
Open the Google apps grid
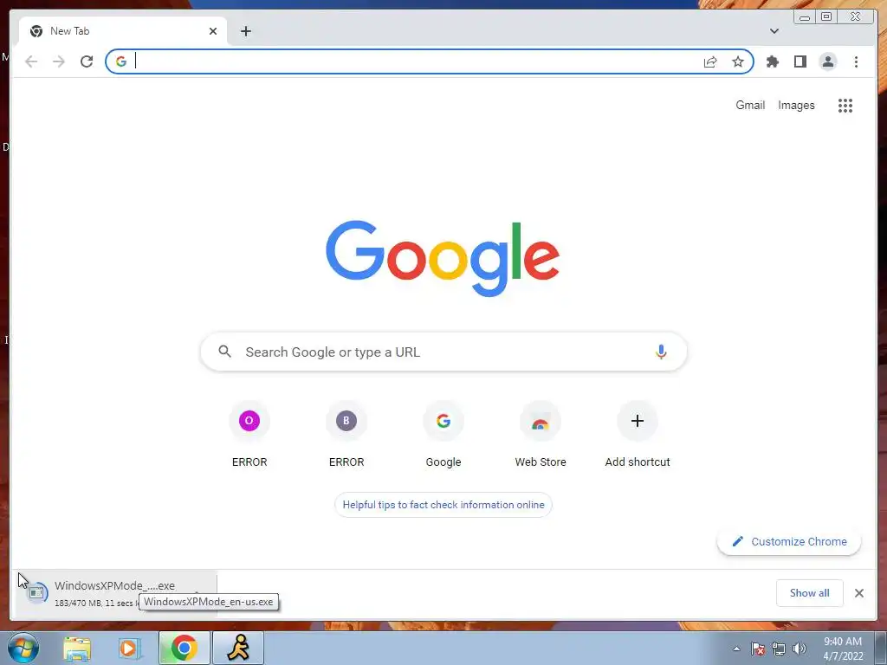point(845,105)
